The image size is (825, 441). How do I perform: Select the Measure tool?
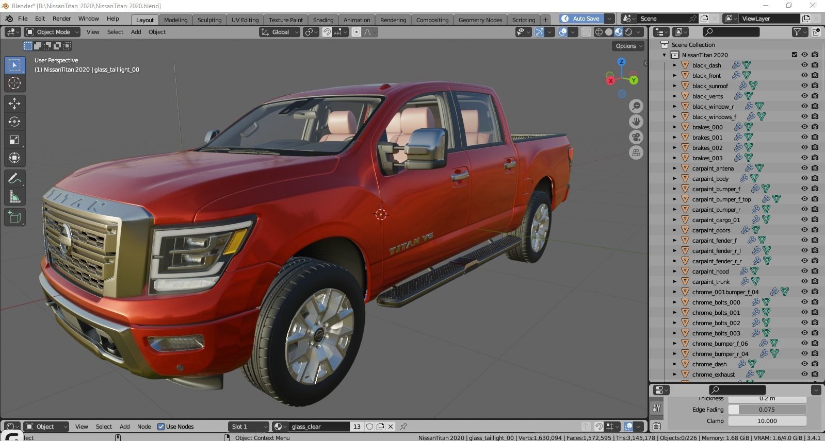[x=14, y=197]
